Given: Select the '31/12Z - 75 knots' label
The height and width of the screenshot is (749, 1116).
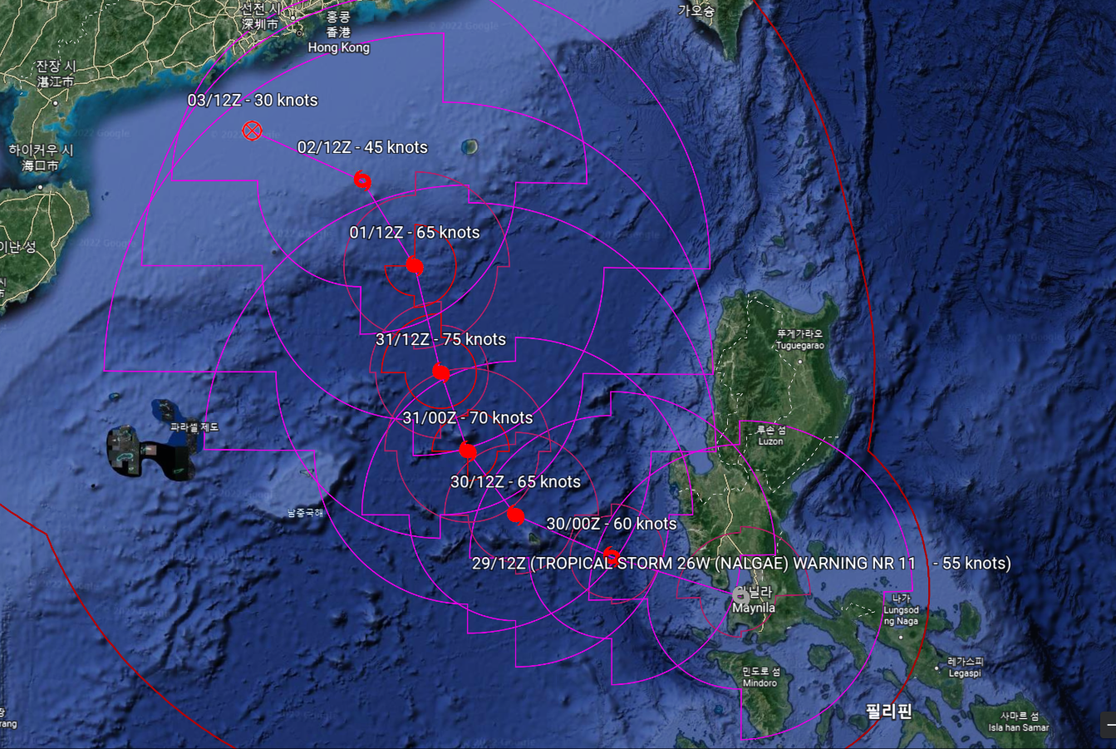Looking at the screenshot, I should pyautogui.click(x=440, y=339).
